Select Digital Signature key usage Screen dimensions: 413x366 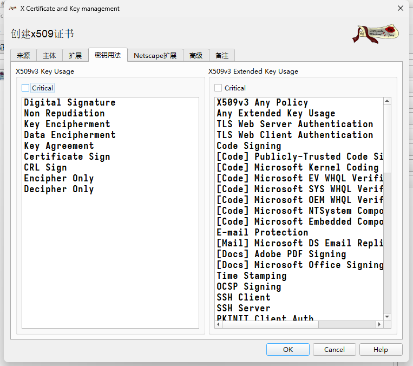pos(70,102)
